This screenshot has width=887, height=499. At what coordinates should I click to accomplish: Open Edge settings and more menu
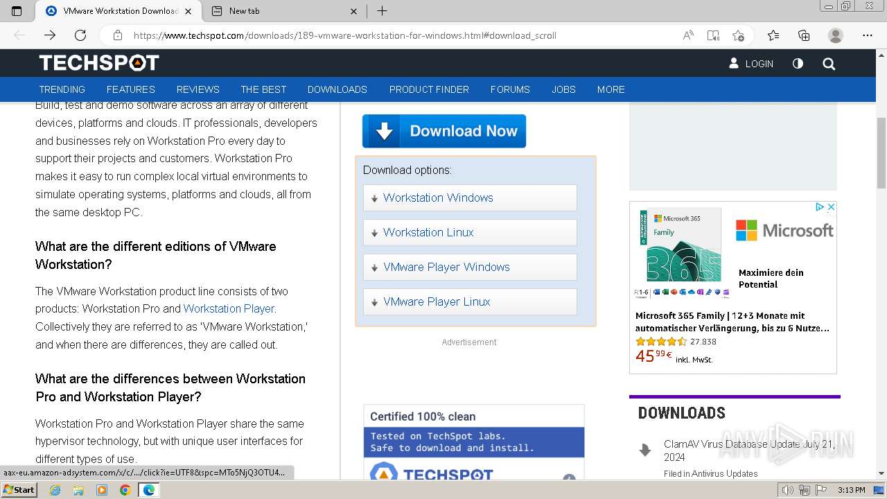868,35
